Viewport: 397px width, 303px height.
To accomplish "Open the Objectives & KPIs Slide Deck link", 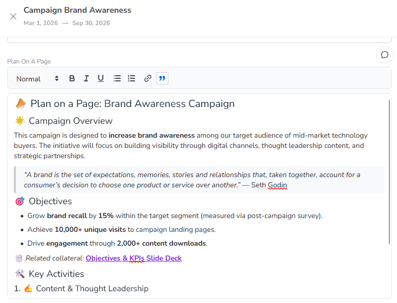I will click(x=134, y=258).
